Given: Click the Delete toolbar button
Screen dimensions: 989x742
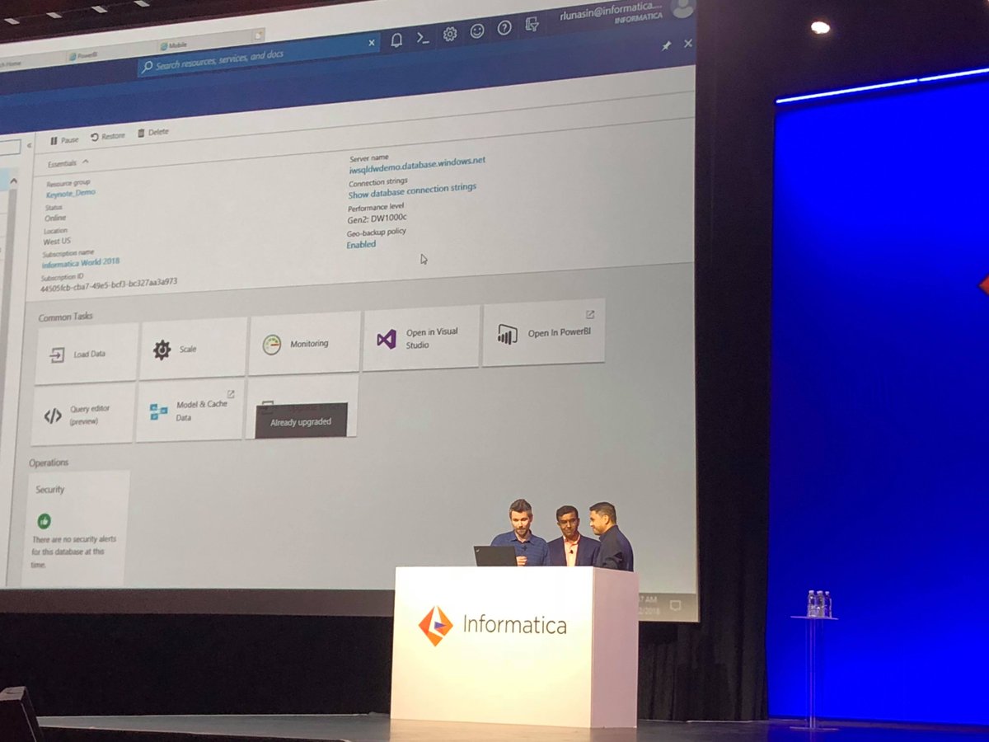Looking at the screenshot, I should pyautogui.click(x=152, y=132).
